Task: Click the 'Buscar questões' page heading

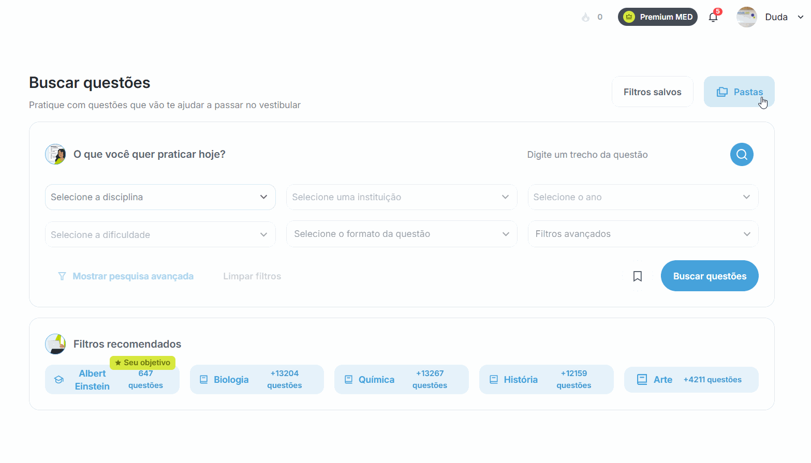Action: (90, 83)
